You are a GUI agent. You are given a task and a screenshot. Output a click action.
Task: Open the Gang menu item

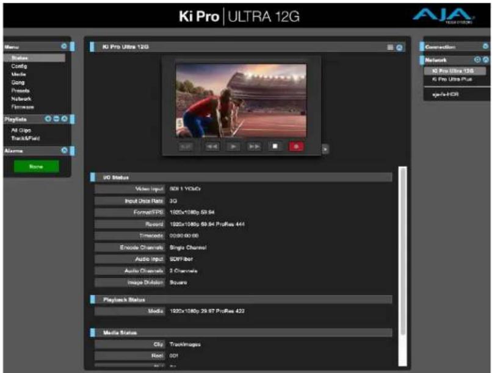[18, 82]
